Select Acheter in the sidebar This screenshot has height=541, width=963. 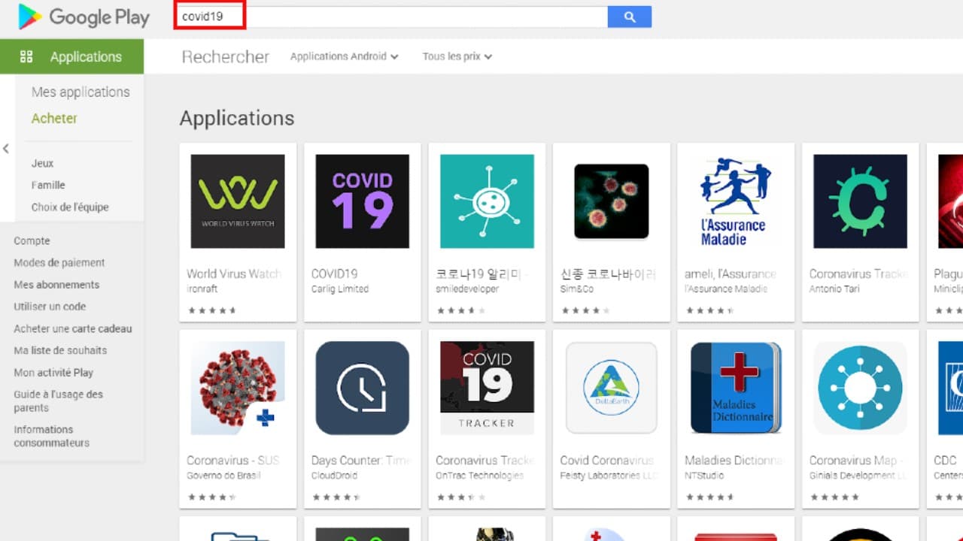pyautogui.click(x=54, y=118)
